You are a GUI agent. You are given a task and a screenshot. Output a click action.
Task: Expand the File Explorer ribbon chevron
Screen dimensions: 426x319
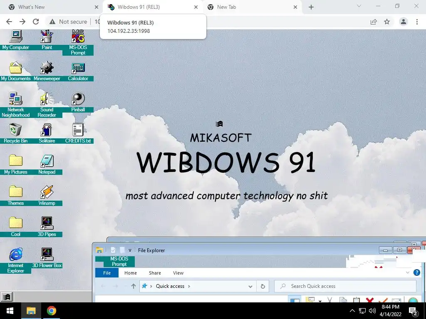408,272
